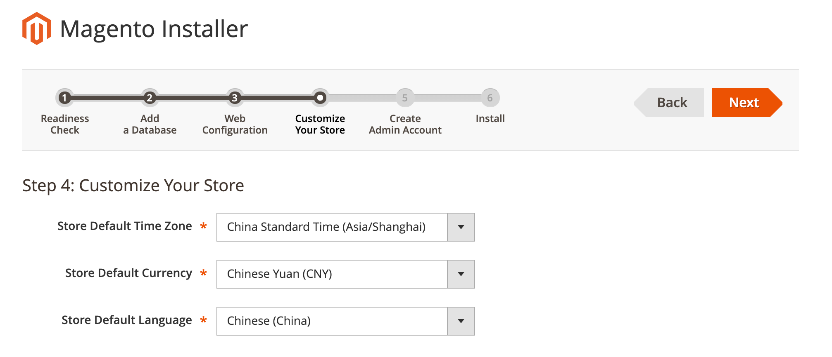Expand the Currency dropdown arrow

pyautogui.click(x=461, y=274)
